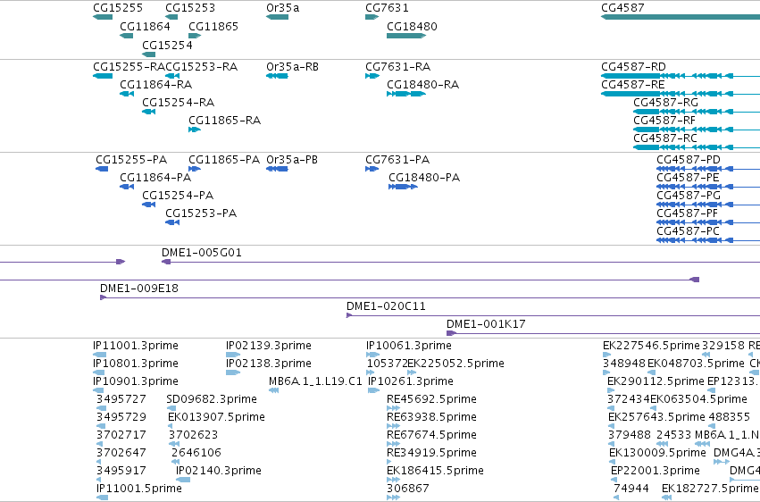Select the IP10901.3prime EST label
This screenshot has width=760, height=502.
(x=136, y=381)
